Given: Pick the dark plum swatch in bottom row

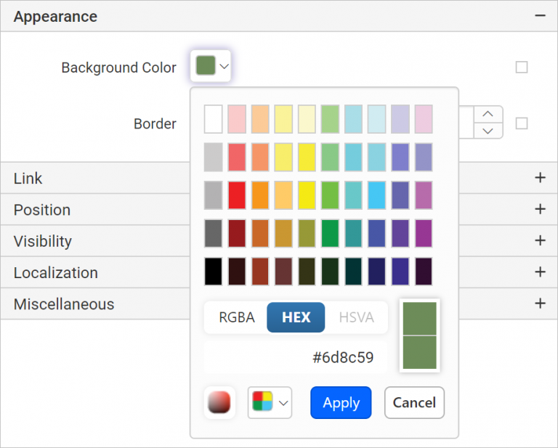Looking at the screenshot, I should [424, 272].
